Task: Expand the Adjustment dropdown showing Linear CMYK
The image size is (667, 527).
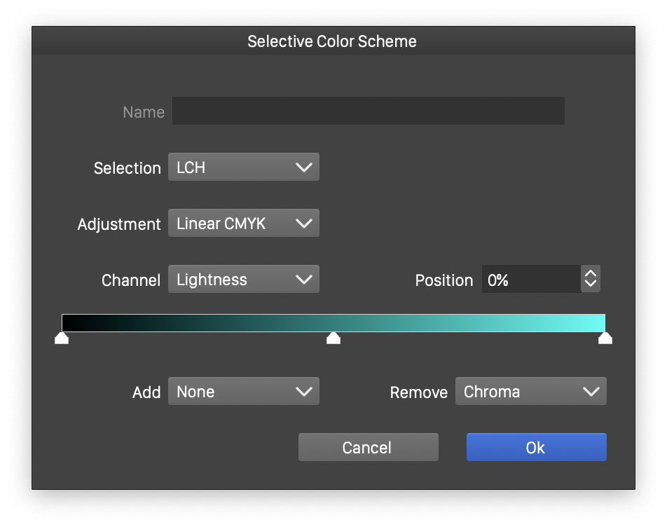Action: coord(243,224)
